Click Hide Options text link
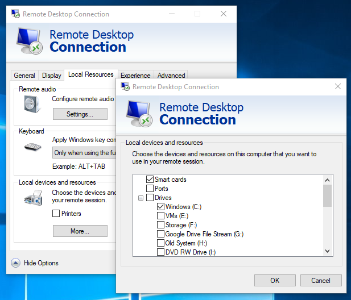This screenshot has height=300, width=351. click(41, 263)
